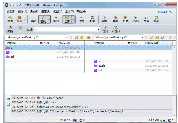The image size is (178, 123).
Task: Select folder sd in left pane
Action: [45, 57]
